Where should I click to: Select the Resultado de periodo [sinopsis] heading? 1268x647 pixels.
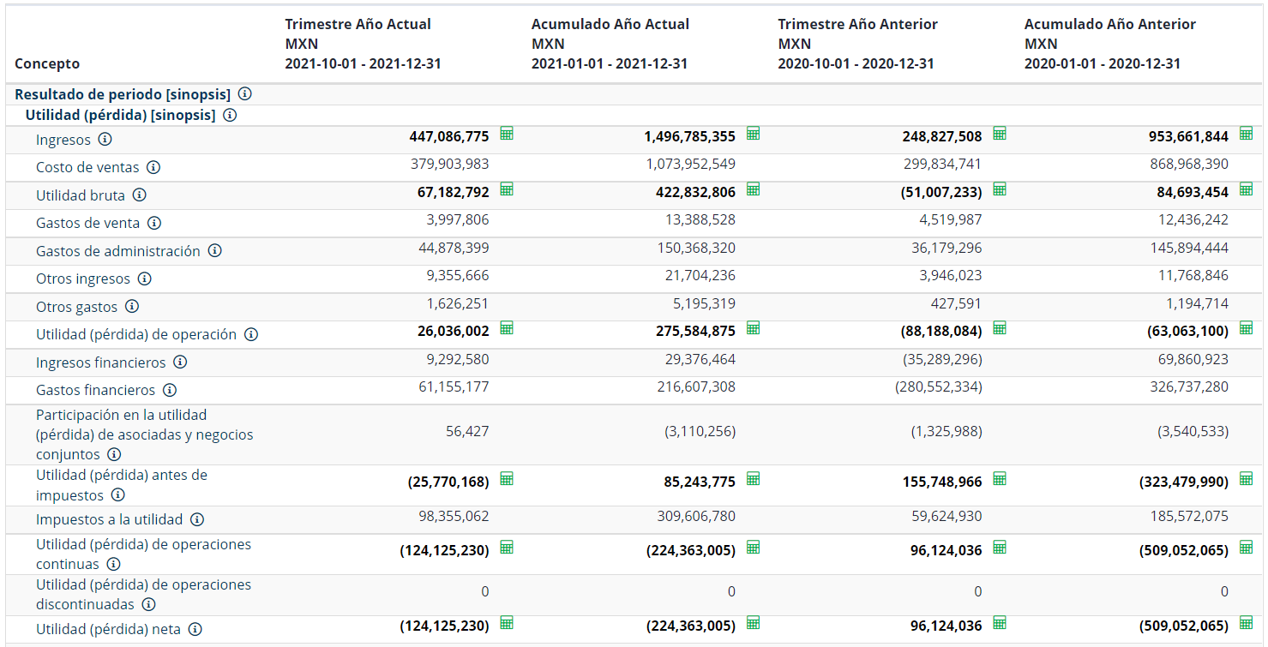click(x=123, y=94)
